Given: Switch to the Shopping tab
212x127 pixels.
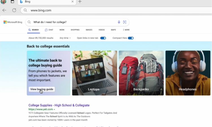Looking at the screenshot, I should (75, 30).
